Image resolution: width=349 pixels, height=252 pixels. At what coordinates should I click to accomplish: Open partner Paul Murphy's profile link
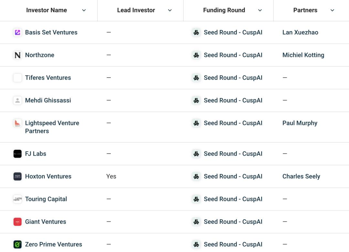point(300,123)
